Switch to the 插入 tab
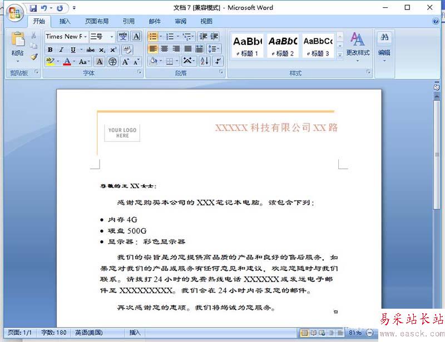The width and height of the screenshot is (445, 342). click(x=65, y=21)
